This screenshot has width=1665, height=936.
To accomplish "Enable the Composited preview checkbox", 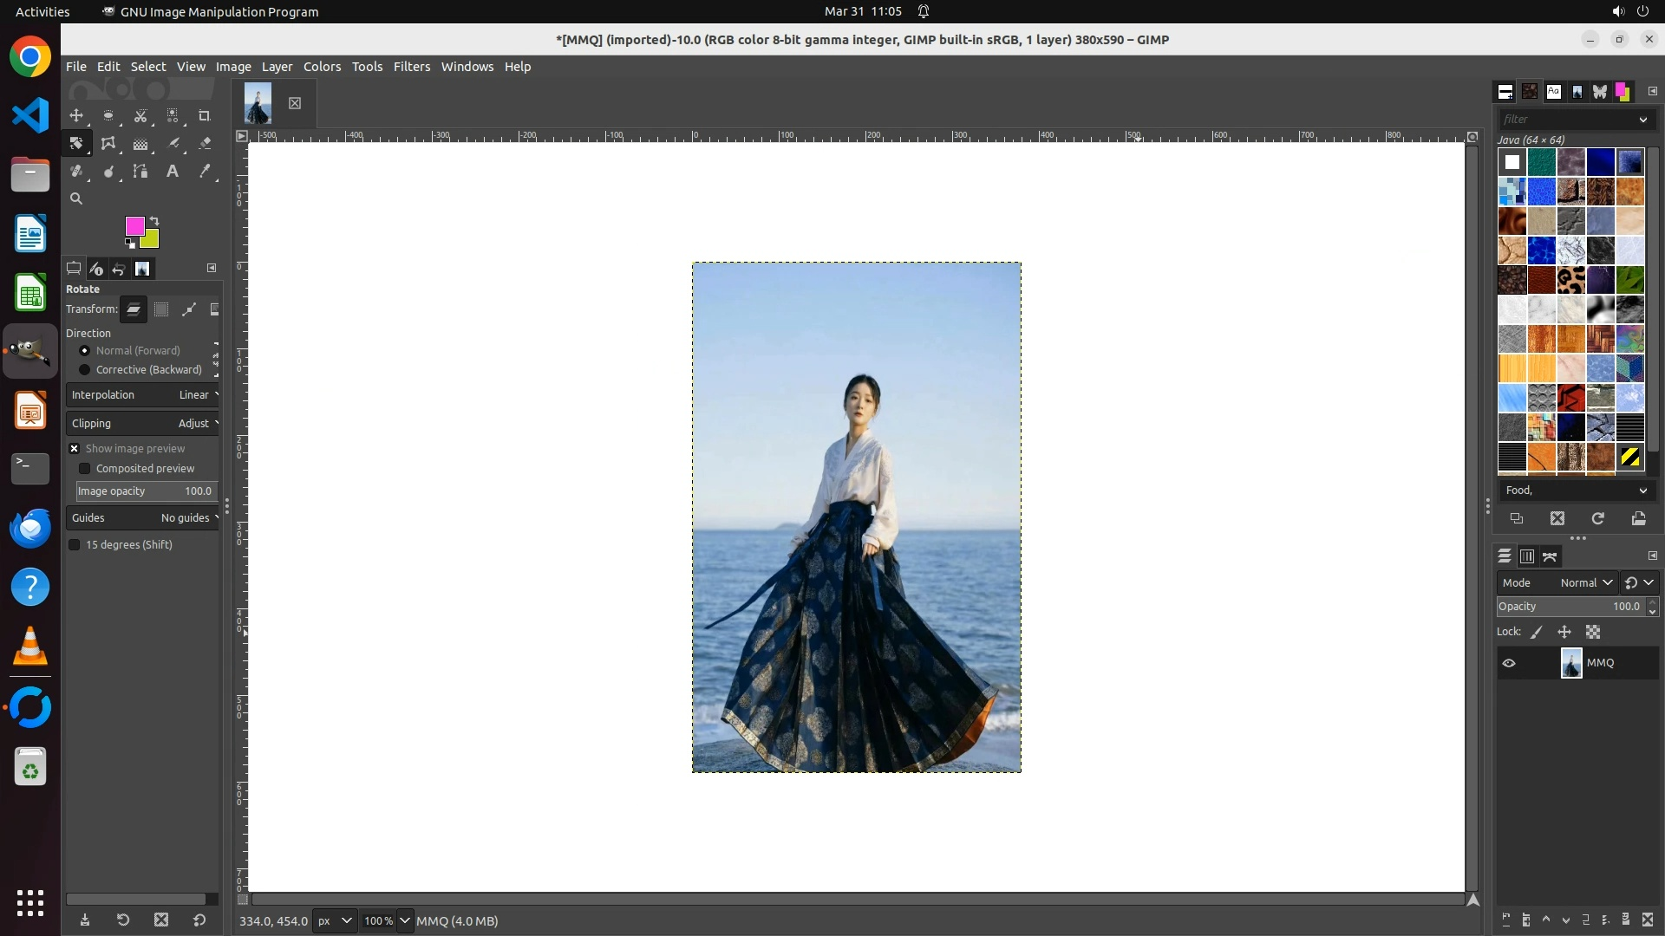I will coord(85,469).
